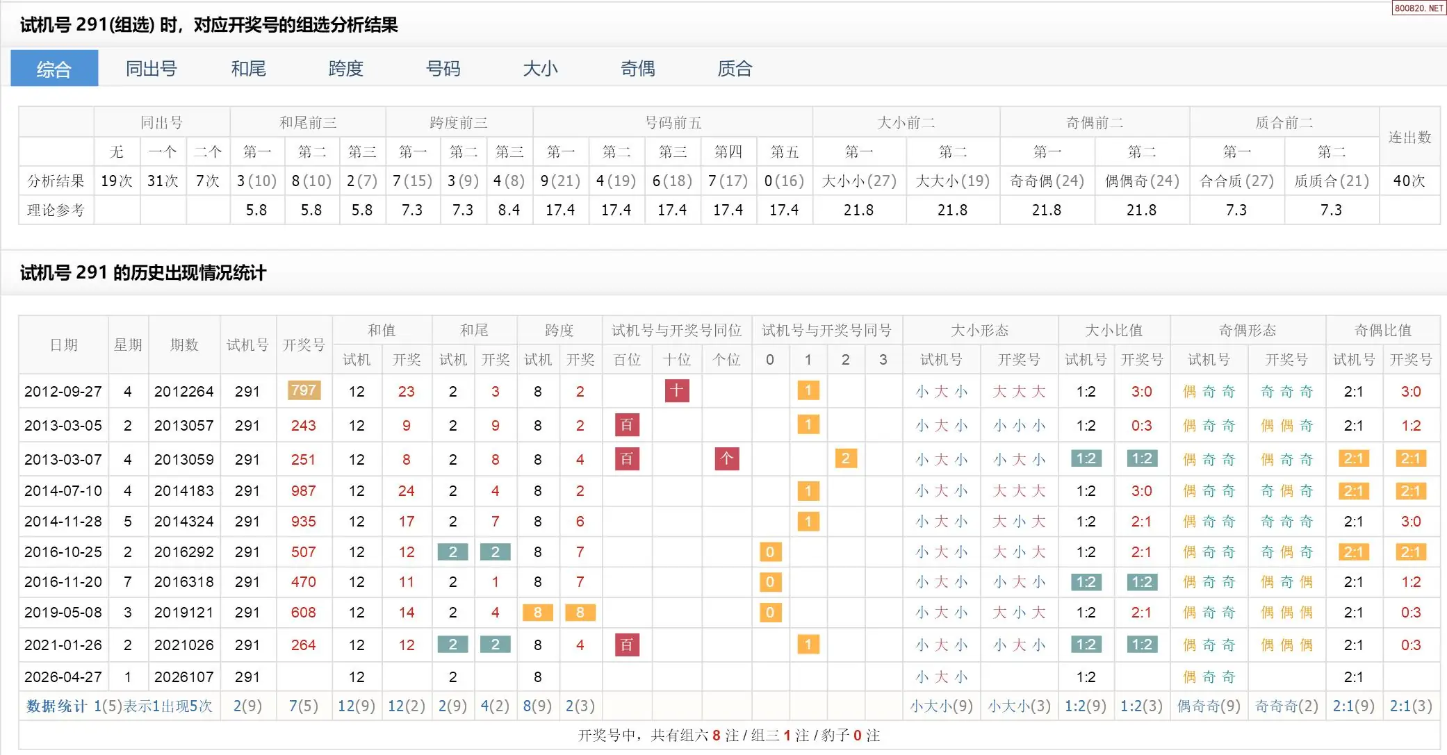Click the red 个 badge in 2013-03-07 row
The image size is (1447, 755).
[x=726, y=458]
